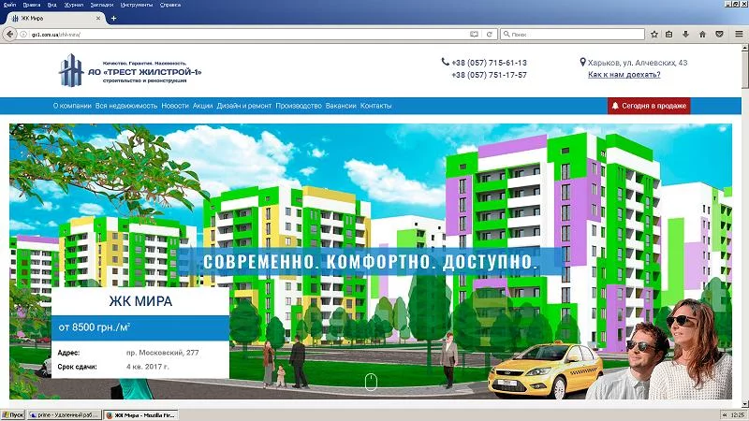The height and width of the screenshot is (421, 749).
Task: Select the ЖК Мира browser tab
Action: click(x=55, y=18)
